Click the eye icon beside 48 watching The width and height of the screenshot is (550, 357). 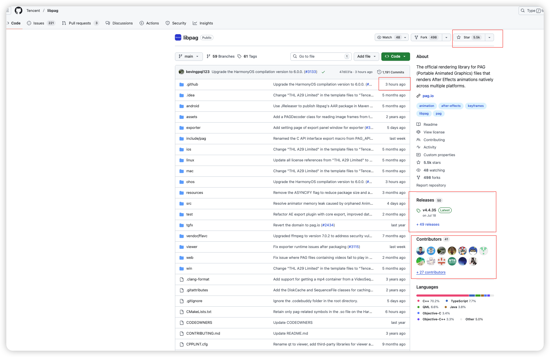click(418, 170)
